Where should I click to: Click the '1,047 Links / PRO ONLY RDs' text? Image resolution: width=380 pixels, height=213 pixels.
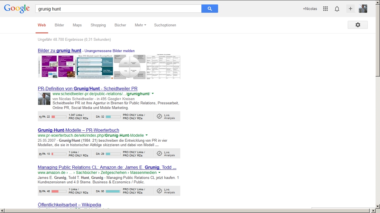tap(78, 116)
